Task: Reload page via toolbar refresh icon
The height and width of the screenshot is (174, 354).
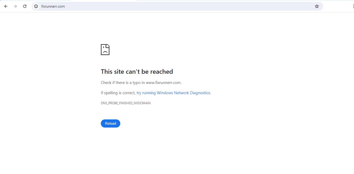Action: click(x=25, y=6)
